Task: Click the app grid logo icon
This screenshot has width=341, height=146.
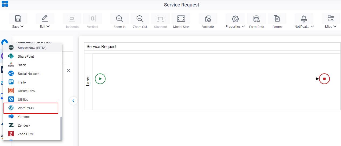Action: click(x=5, y=4)
